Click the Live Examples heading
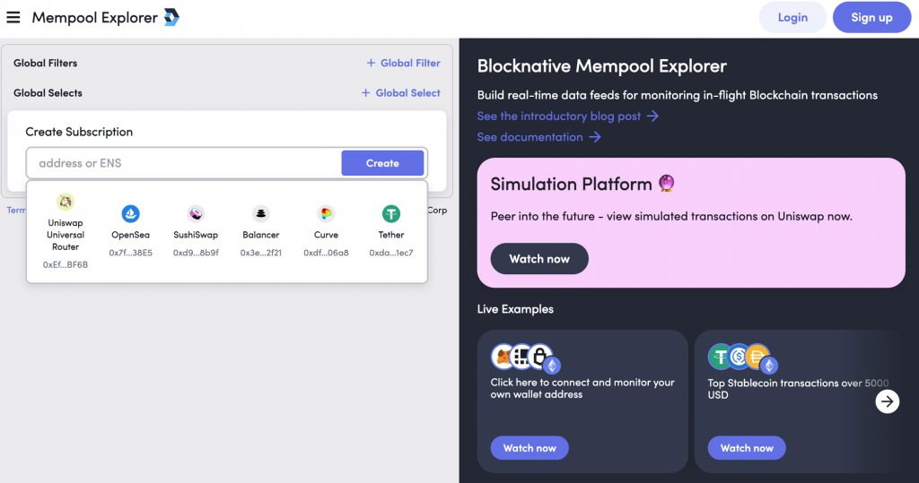This screenshot has width=919, height=483. [515, 309]
